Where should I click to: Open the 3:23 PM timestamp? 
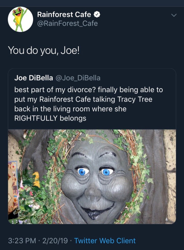(22, 241)
